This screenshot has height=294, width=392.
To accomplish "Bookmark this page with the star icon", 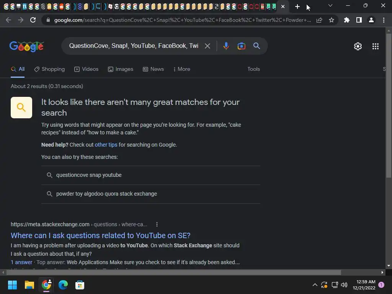I will click(x=332, y=20).
